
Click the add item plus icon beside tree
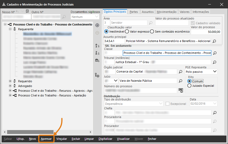pos(97,25)
